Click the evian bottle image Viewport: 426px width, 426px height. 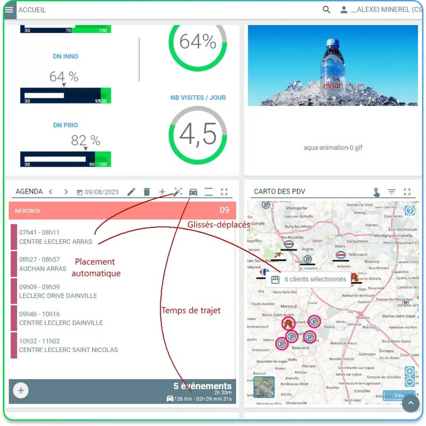coord(333,65)
